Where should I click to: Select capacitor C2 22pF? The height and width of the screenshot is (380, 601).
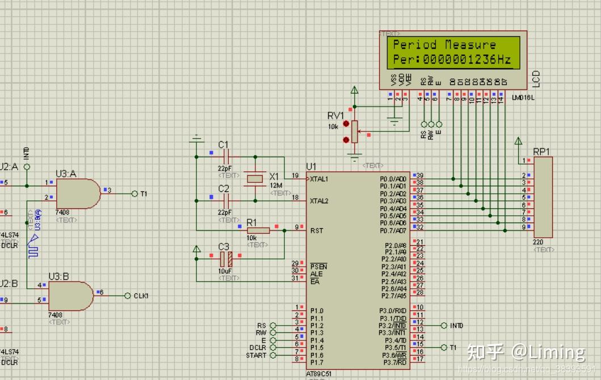(226, 200)
